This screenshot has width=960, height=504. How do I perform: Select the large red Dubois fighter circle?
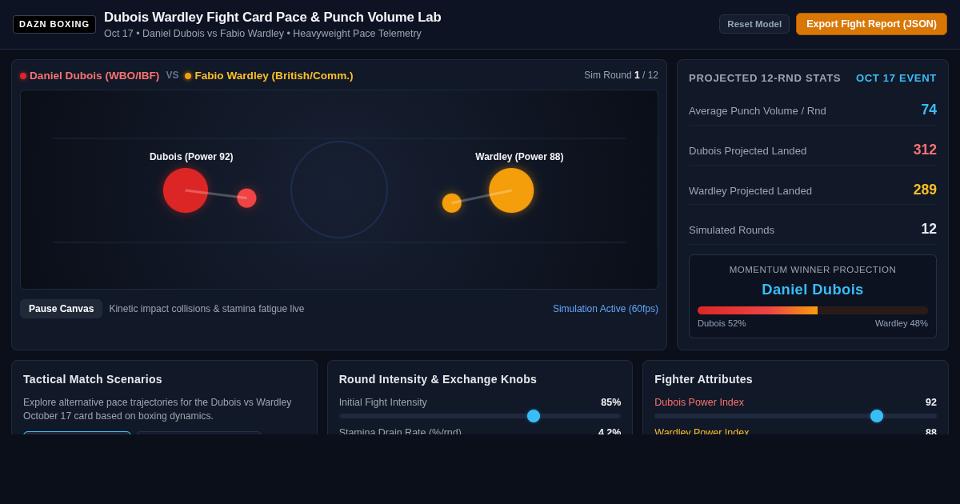pos(186,190)
